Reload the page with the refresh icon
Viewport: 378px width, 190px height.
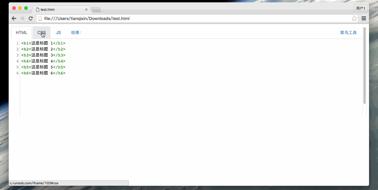point(30,19)
